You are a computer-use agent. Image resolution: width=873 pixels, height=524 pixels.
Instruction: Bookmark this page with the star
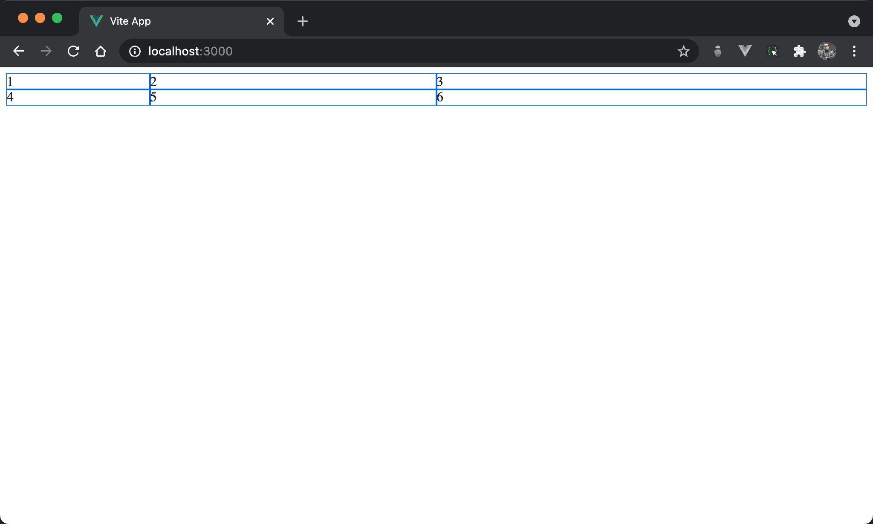tap(683, 52)
